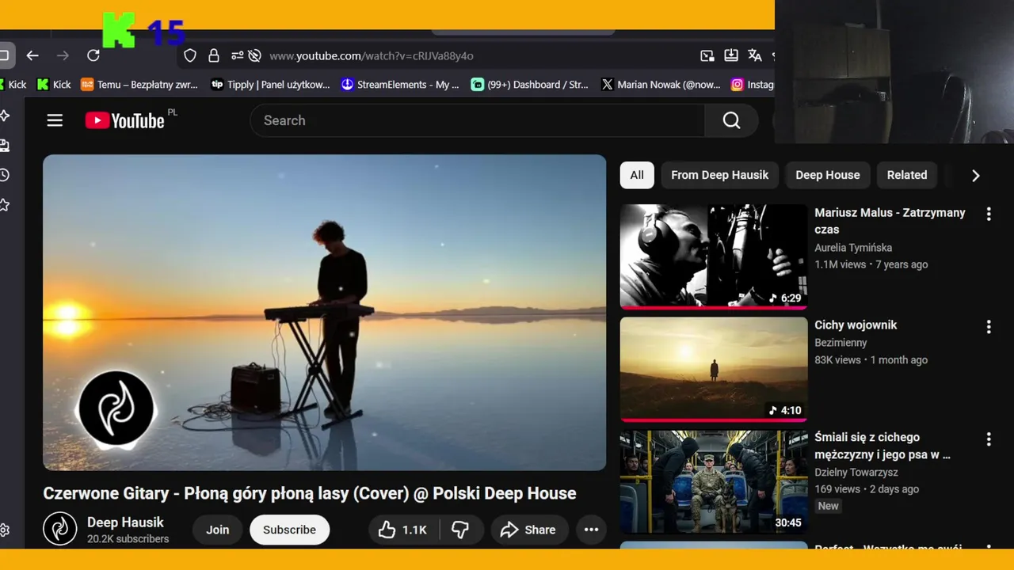Open the YouTube hamburger guide menu
The height and width of the screenshot is (570, 1014).
(x=55, y=120)
